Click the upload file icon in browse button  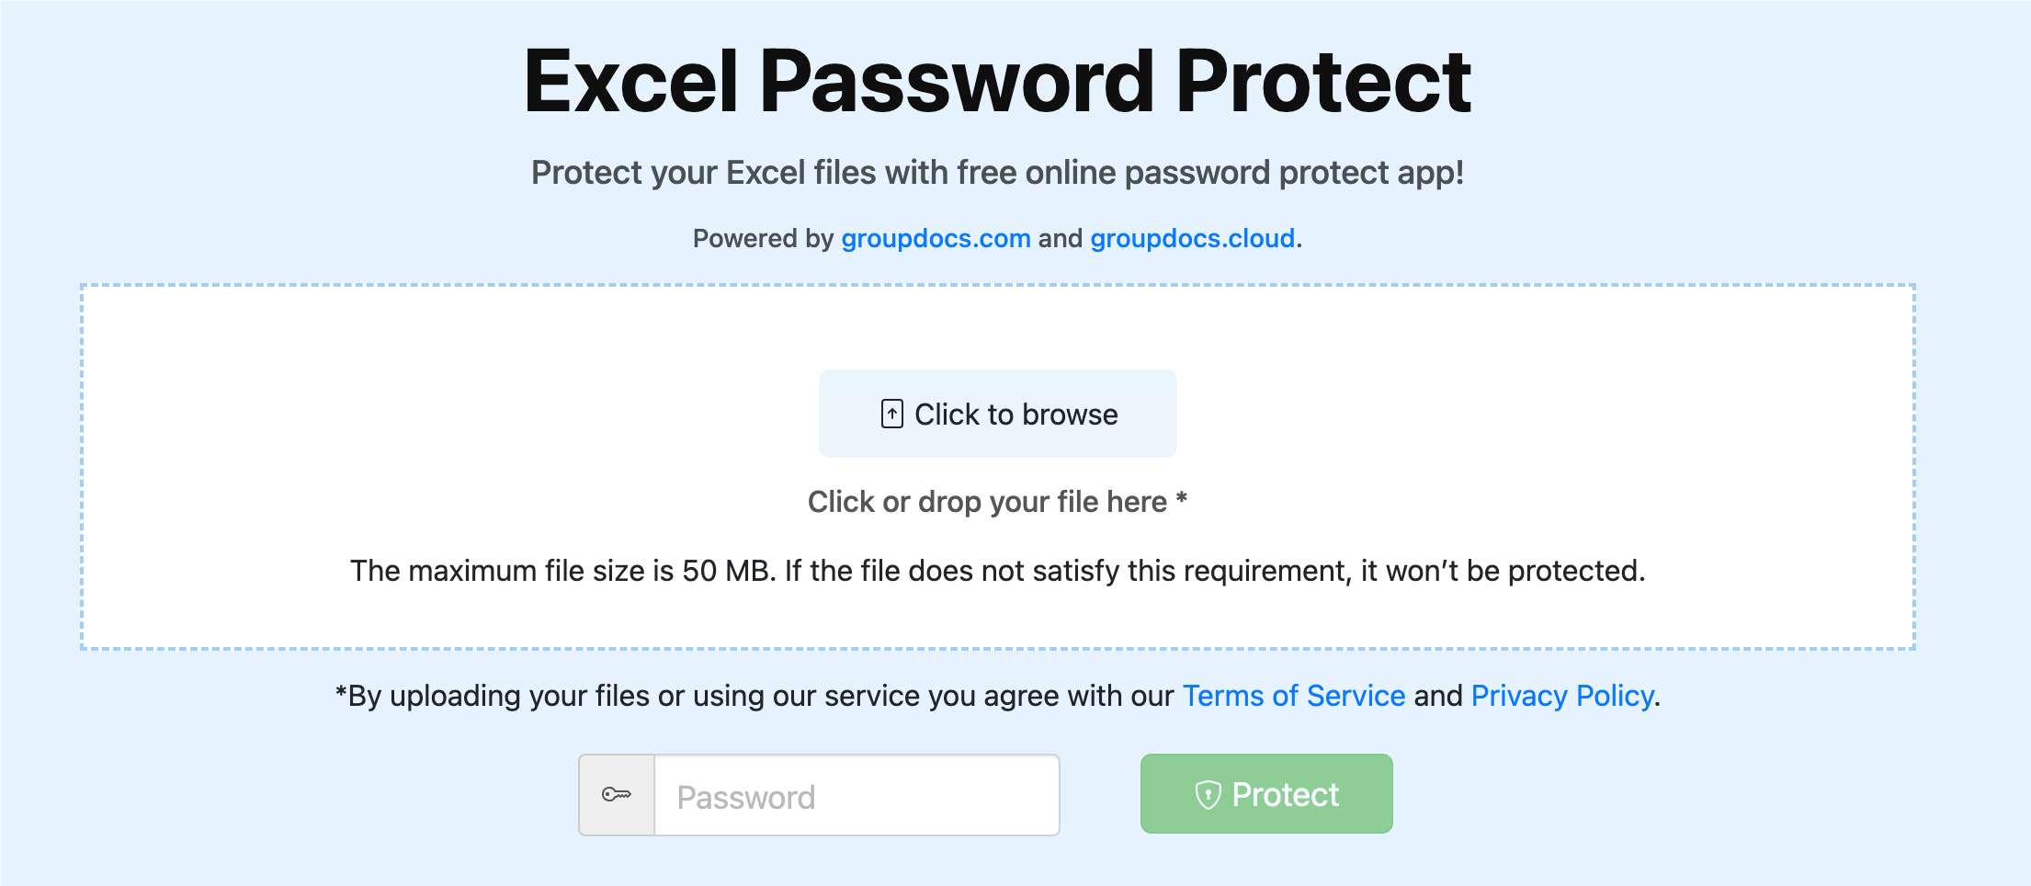pos(891,415)
